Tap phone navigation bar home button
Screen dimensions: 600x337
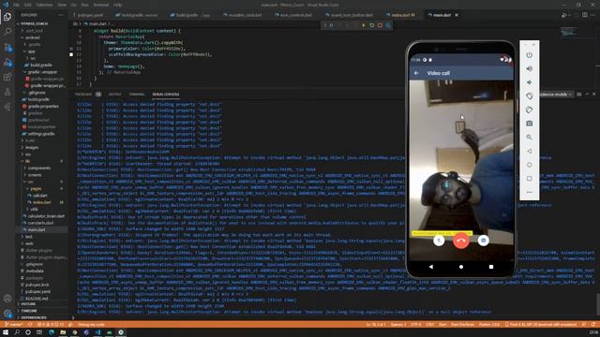click(461, 267)
